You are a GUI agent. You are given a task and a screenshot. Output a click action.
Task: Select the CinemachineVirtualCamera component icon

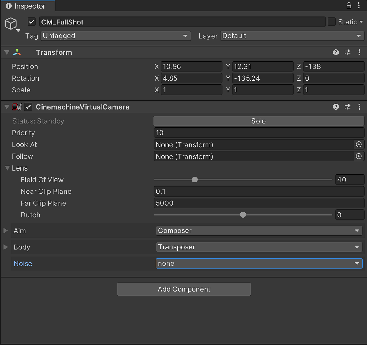pyautogui.click(x=17, y=107)
